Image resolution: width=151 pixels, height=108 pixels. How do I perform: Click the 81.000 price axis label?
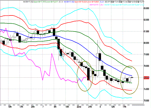pos(146,31)
